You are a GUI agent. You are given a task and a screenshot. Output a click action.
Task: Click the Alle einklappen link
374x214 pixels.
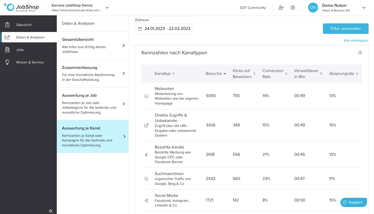click(x=356, y=40)
